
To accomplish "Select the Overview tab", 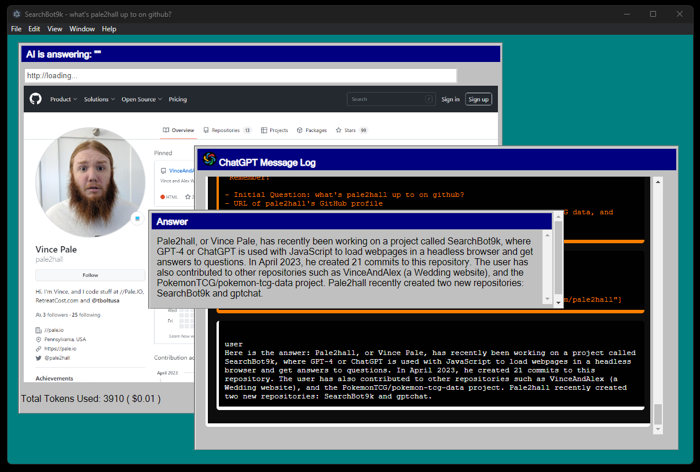I will pos(178,130).
